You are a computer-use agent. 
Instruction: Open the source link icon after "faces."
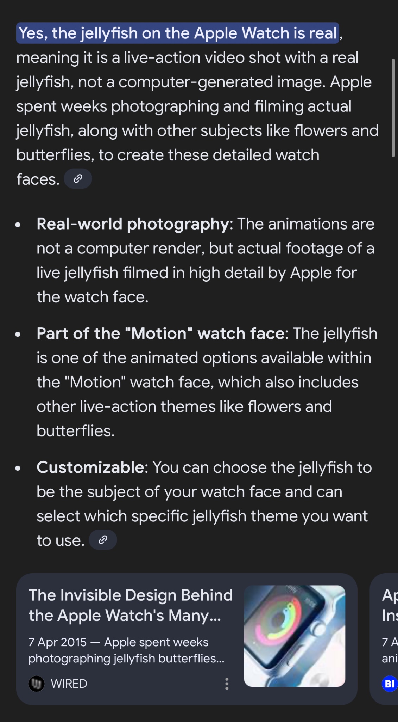[x=78, y=179]
